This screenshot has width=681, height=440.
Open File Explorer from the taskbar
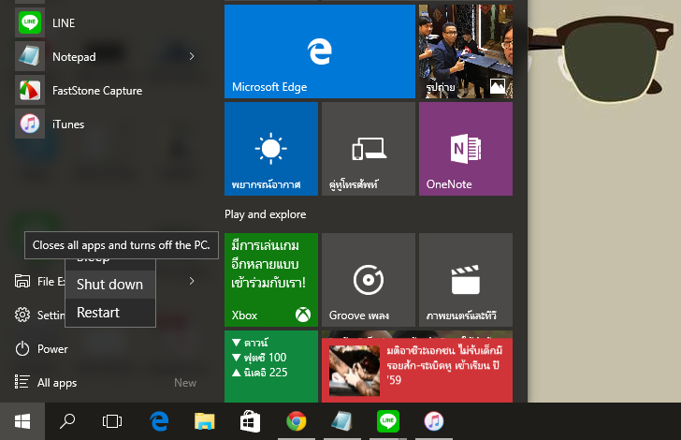pos(205,421)
